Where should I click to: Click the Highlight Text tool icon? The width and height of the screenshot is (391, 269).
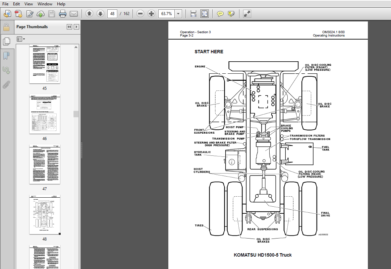click(x=231, y=14)
